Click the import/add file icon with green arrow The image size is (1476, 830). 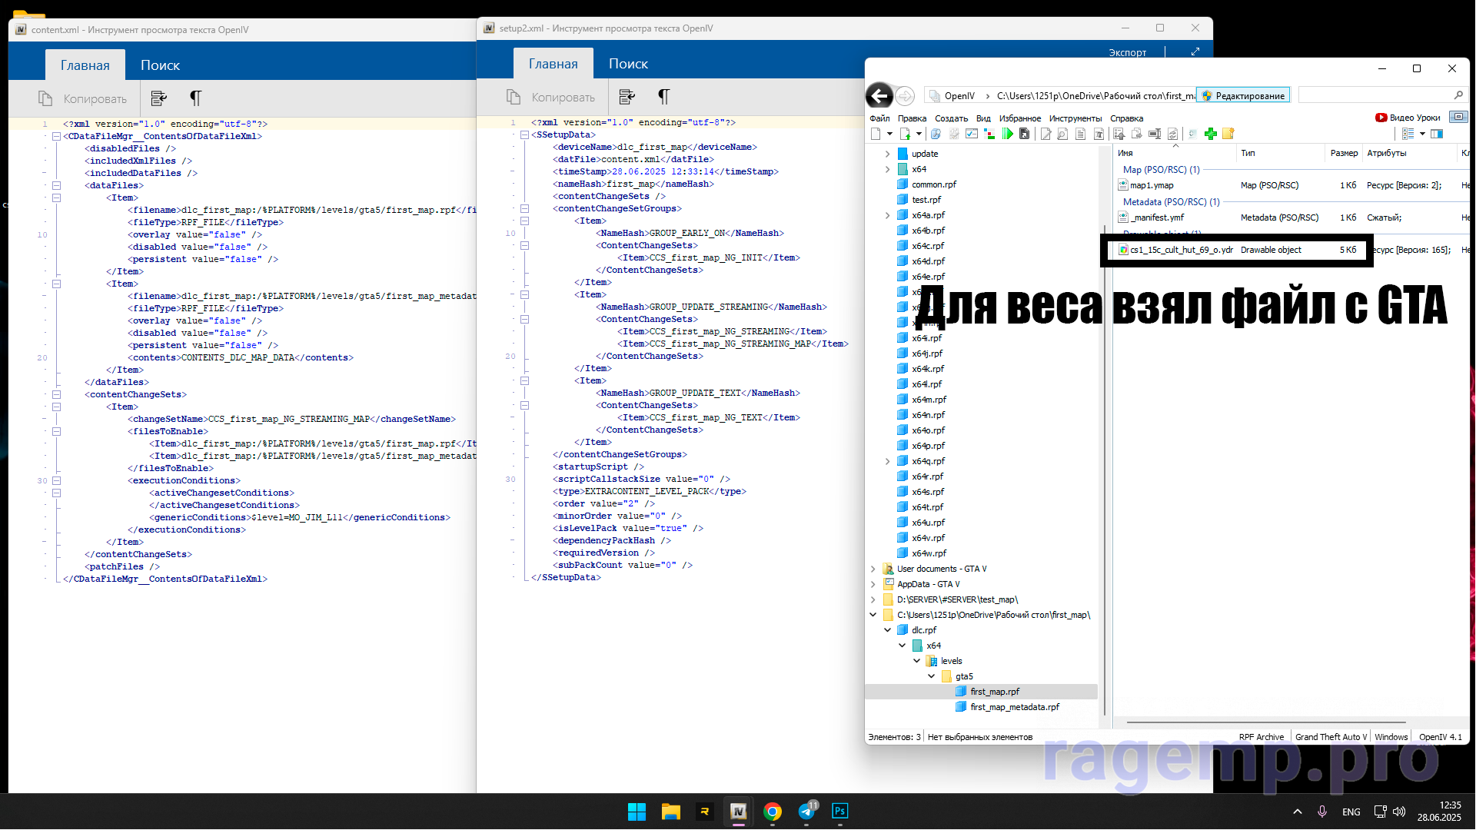[x=905, y=134]
